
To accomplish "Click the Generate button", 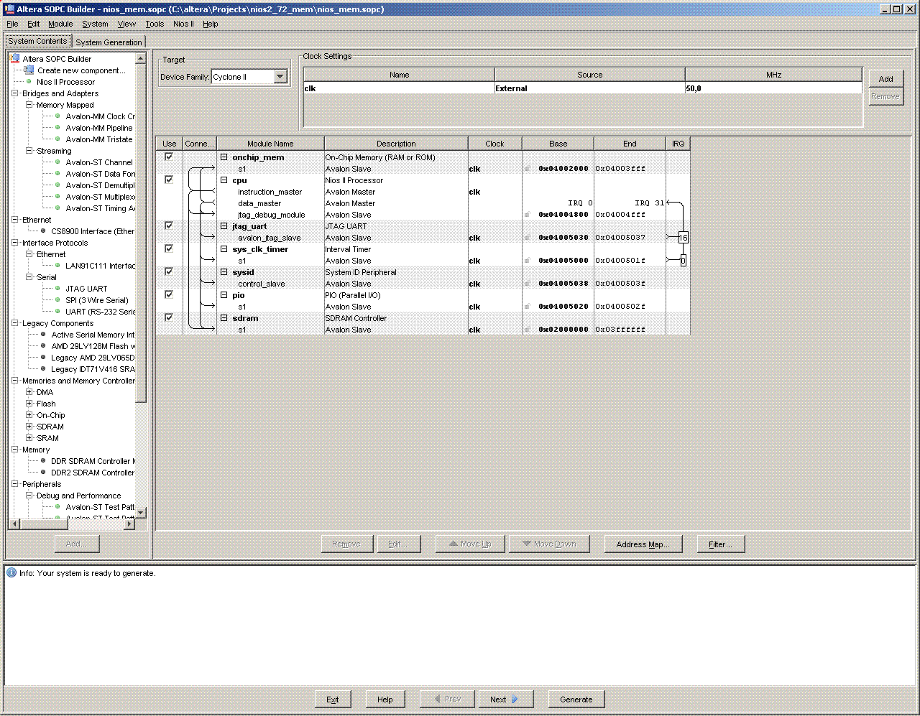I will (576, 699).
